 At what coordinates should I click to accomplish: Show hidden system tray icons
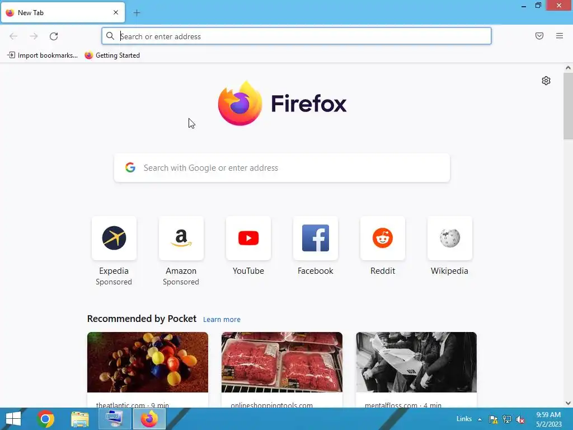click(480, 419)
